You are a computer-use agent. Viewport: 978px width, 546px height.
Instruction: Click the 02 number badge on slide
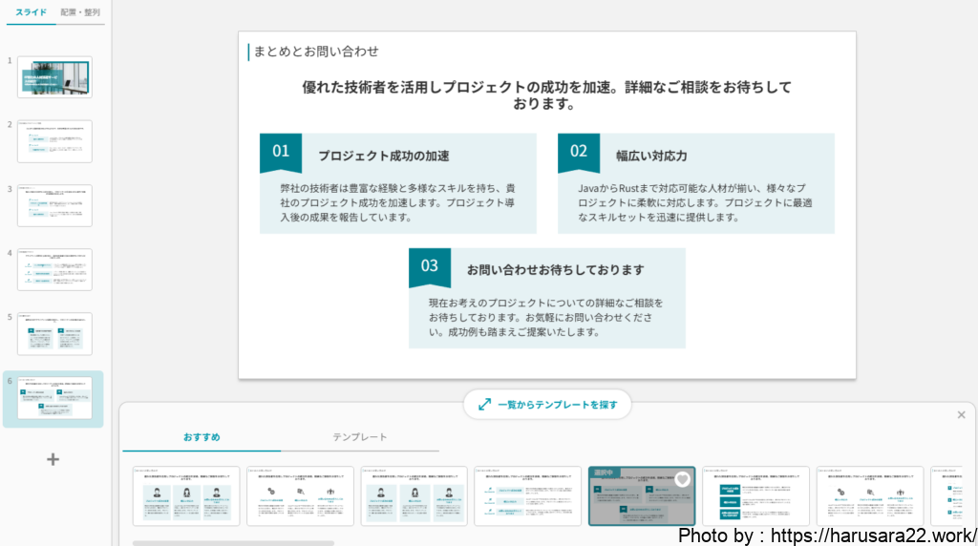[579, 151]
